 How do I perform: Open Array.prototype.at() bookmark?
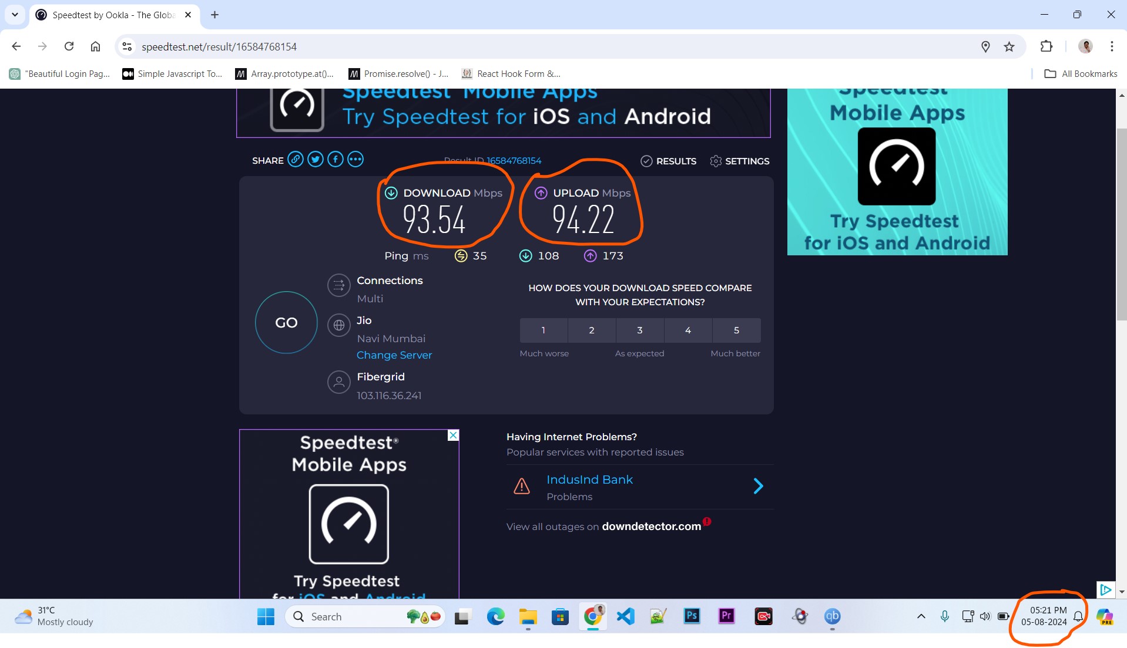point(284,73)
